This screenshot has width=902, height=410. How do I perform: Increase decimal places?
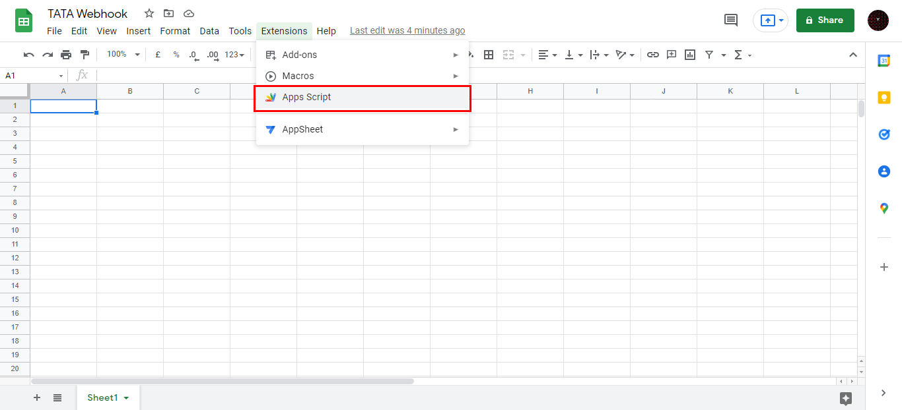pyautogui.click(x=213, y=55)
